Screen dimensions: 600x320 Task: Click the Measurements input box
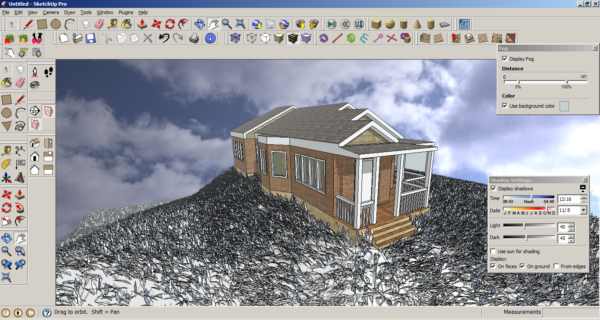pos(570,312)
